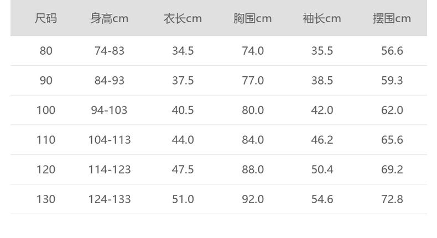This screenshot has width=437, height=238.
Task: Click the 尺码 column header
Action: (x=46, y=19)
